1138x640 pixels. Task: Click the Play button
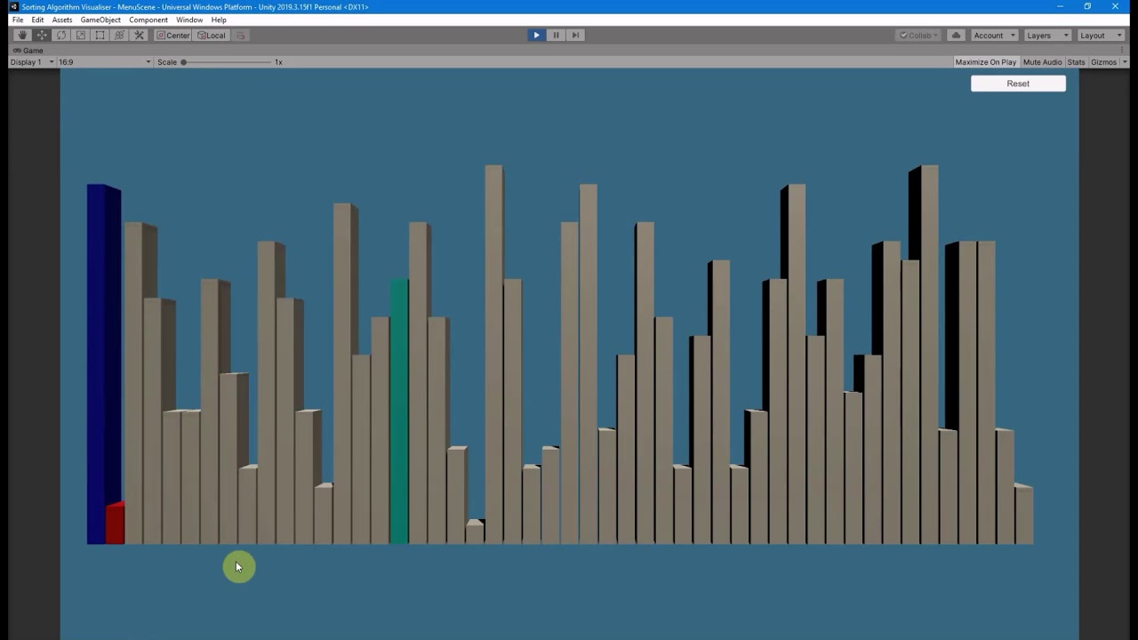[536, 36]
